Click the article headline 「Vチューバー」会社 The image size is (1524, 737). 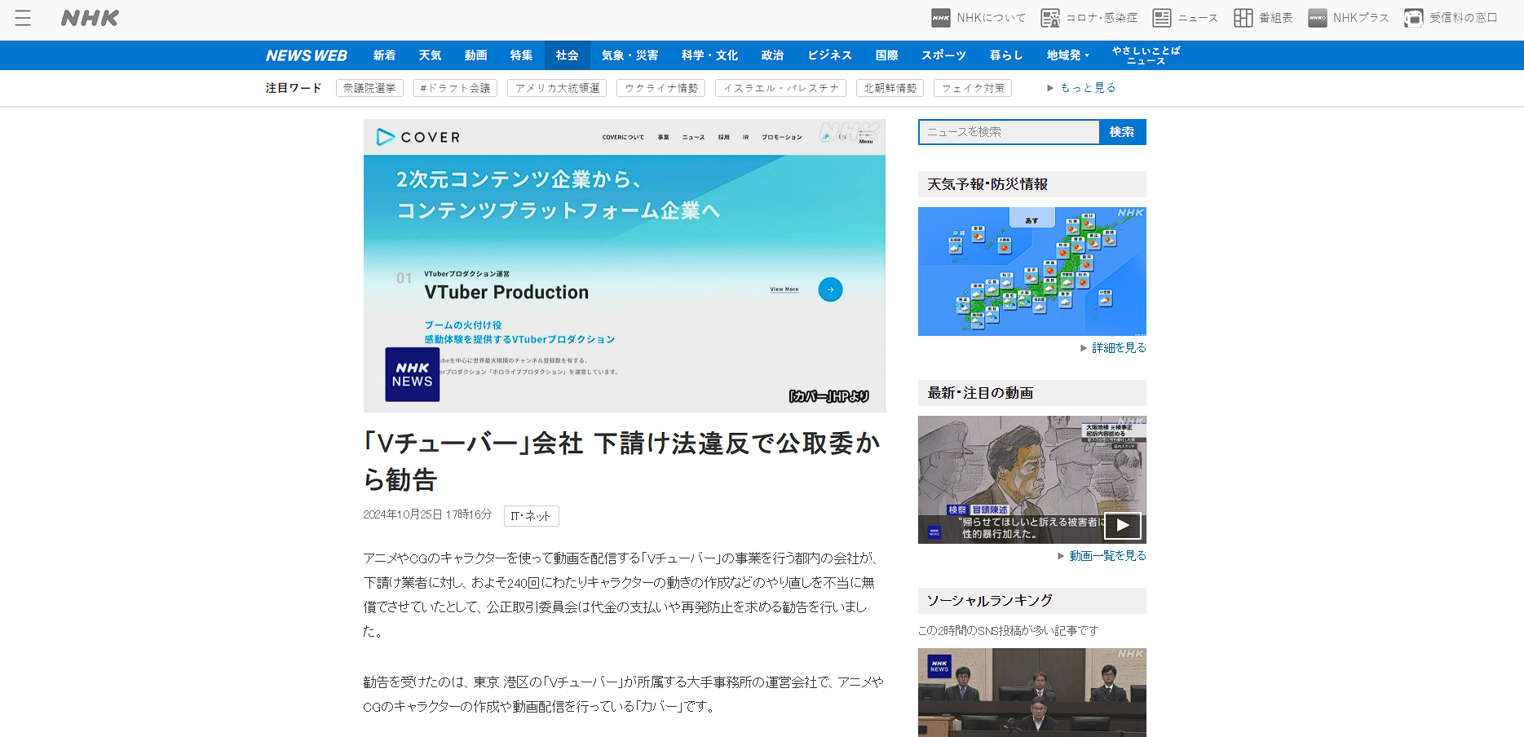(x=622, y=461)
